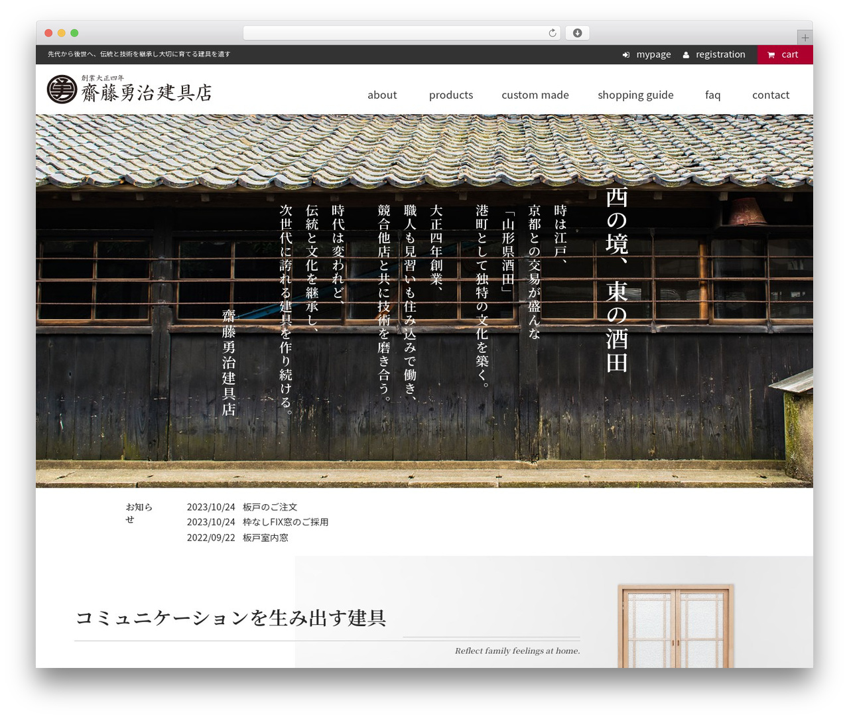
Task: Close the window with the red button
Action: (x=48, y=33)
